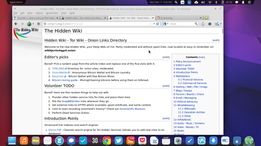
Task: Open the Ahmia.fi link
Action: coord(53,130)
